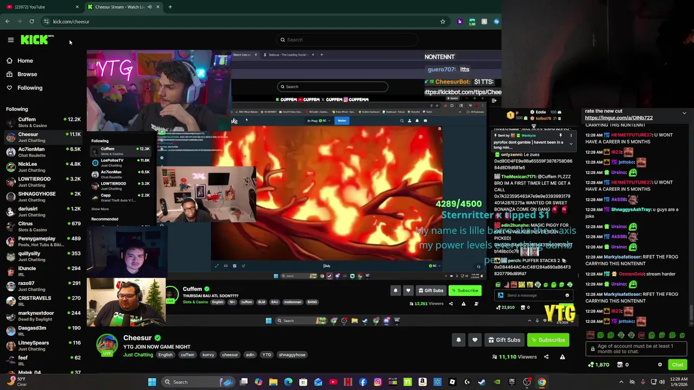Screen dimensions: 694x390
Task: Collapse the pinned chat message chevron
Action: pos(684,113)
